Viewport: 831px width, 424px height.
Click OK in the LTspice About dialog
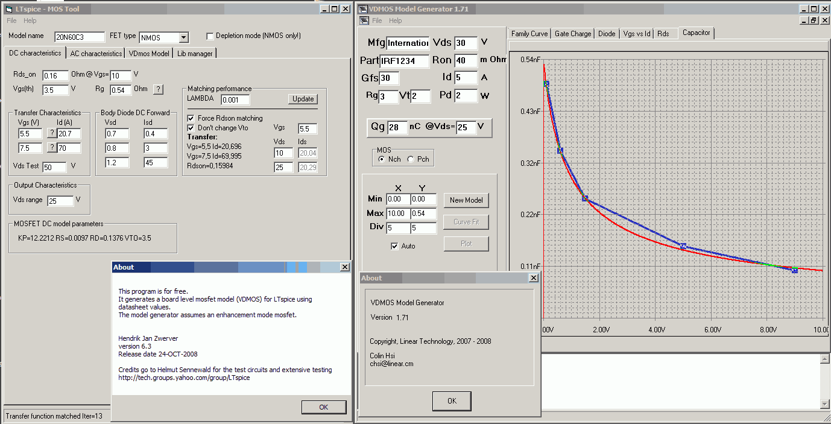(x=323, y=407)
